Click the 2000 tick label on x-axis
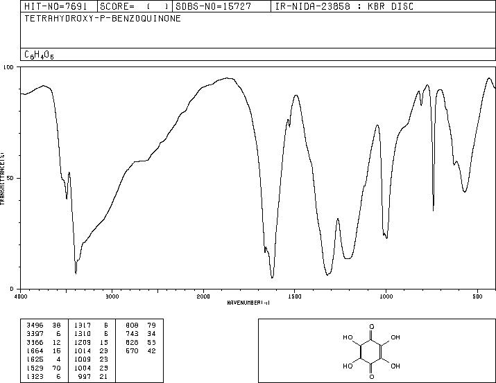496x383 pixels. pos(203,296)
